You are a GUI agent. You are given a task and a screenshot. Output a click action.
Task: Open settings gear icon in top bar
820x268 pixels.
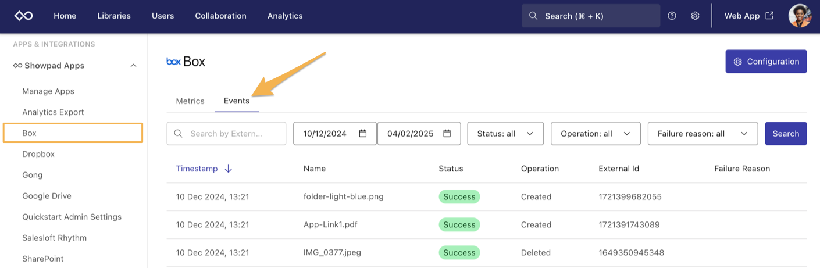(x=695, y=16)
